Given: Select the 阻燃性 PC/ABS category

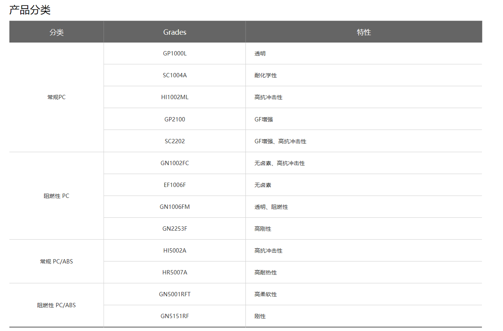Looking at the screenshot, I should 57,305.
